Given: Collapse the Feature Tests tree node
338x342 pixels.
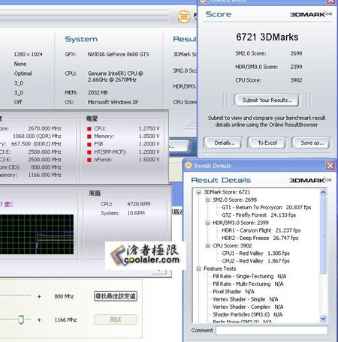Looking at the screenshot, I should coord(198,268).
